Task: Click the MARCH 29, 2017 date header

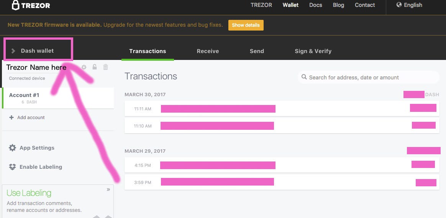Action: point(145,151)
